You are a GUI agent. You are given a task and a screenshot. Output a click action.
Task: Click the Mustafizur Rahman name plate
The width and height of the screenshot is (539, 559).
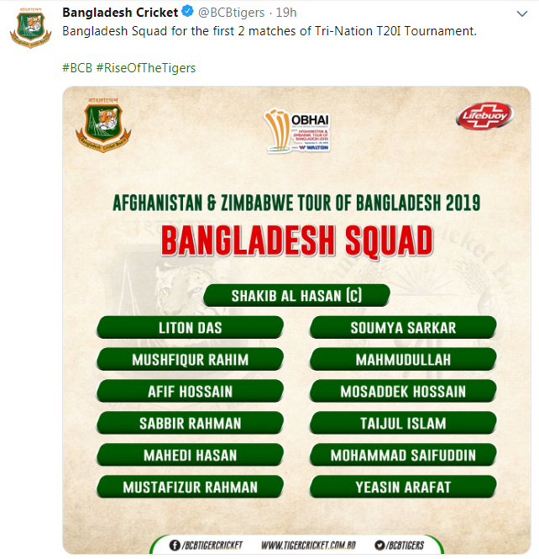coord(190,487)
